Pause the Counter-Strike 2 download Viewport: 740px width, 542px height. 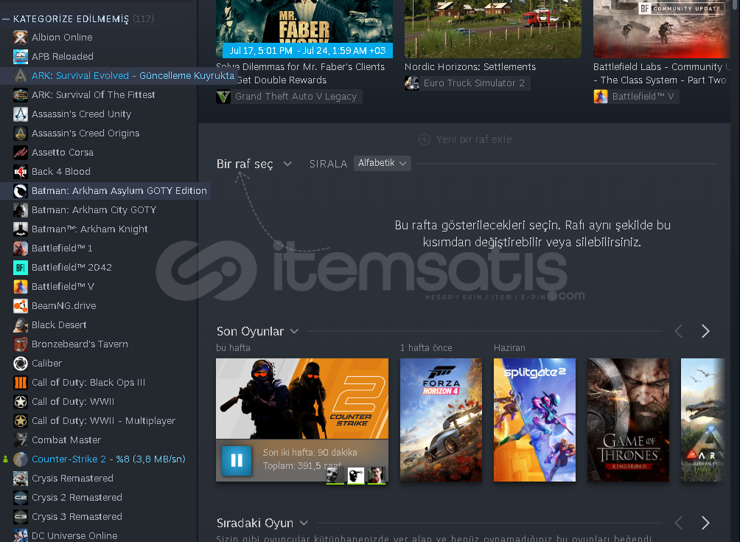coord(237,460)
